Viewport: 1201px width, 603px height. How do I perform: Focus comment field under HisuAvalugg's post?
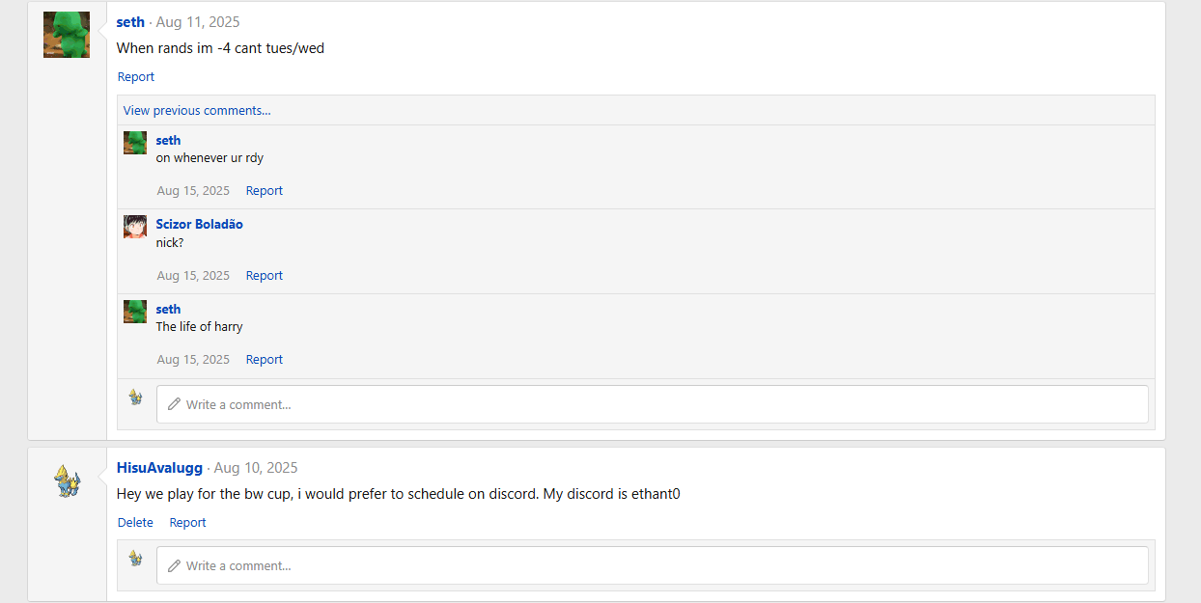coord(653,565)
